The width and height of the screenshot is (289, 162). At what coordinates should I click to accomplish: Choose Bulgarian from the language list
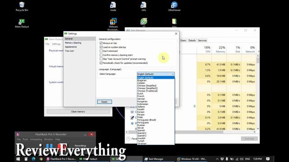156,81
